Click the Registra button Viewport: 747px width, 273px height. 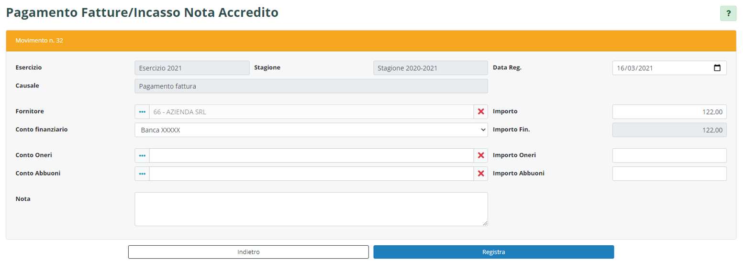[x=493, y=252]
